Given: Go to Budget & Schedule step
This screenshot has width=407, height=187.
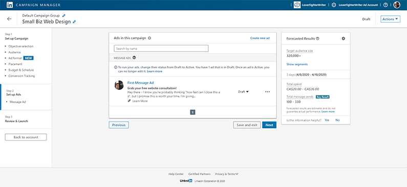Looking at the screenshot, I should point(21,70).
